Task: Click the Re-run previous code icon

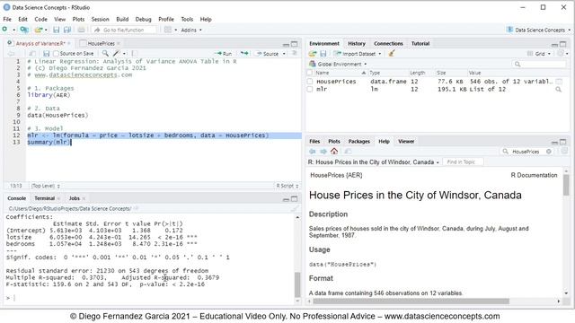Action: pyautogui.click(x=244, y=54)
